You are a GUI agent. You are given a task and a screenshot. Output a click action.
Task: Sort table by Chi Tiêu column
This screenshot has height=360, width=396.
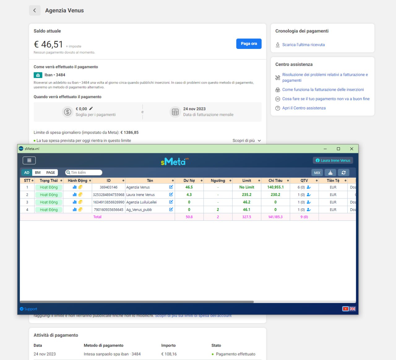(275, 180)
